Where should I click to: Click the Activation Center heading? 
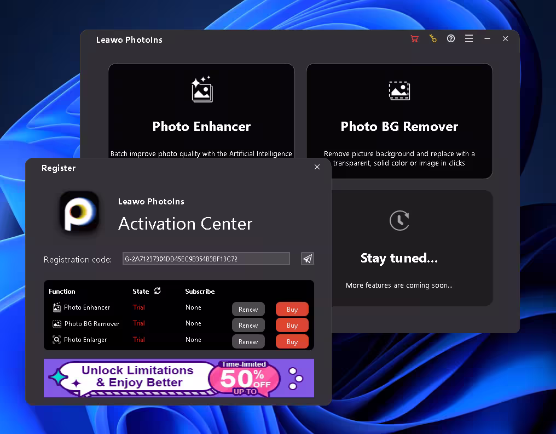185,224
